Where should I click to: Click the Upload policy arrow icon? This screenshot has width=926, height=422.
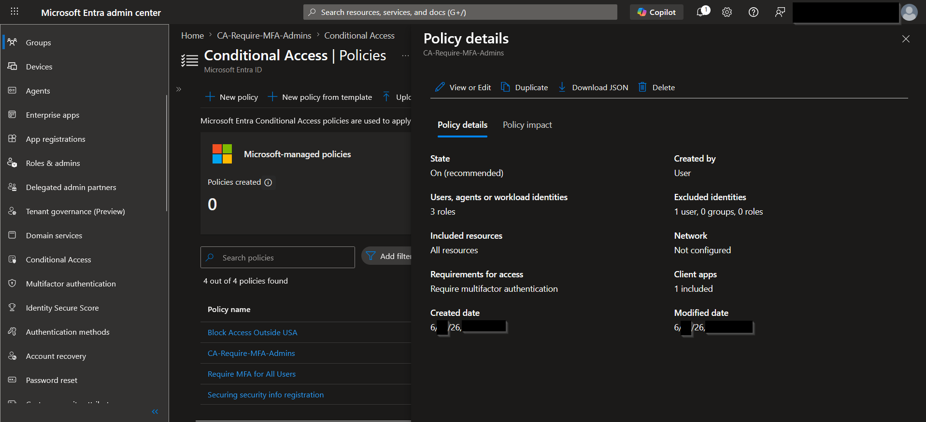click(x=386, y=96)
